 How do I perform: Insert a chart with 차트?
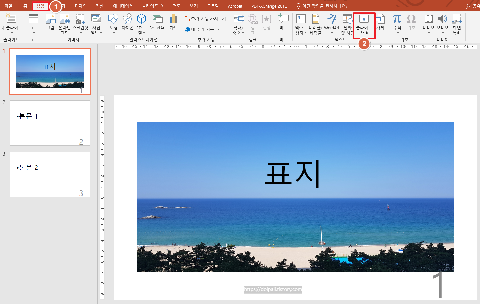tap(173, 22)
